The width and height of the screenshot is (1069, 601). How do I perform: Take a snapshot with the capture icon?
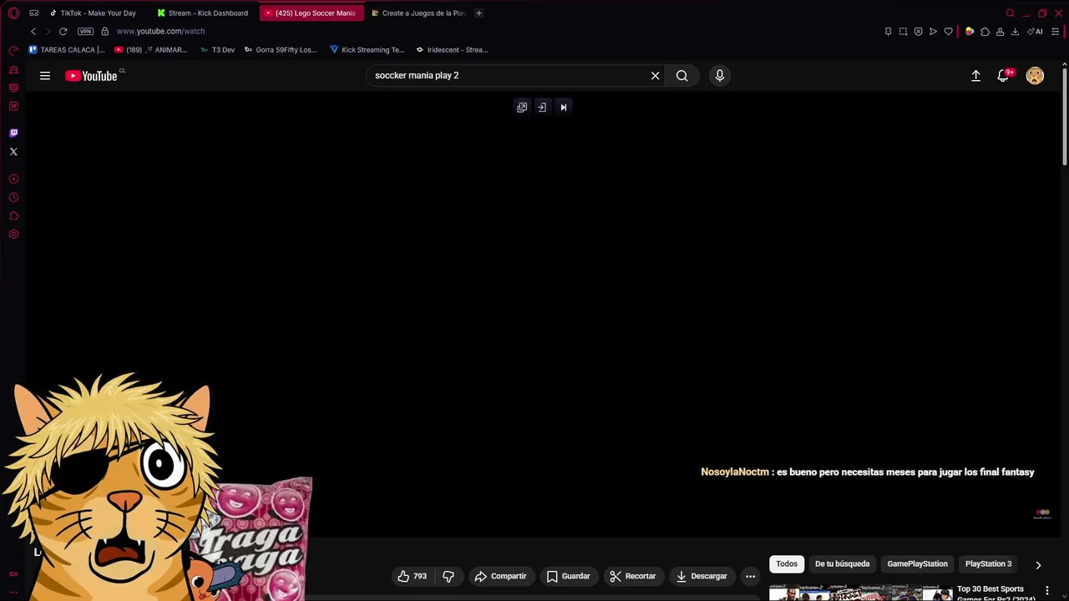click(x=903, y=32)
